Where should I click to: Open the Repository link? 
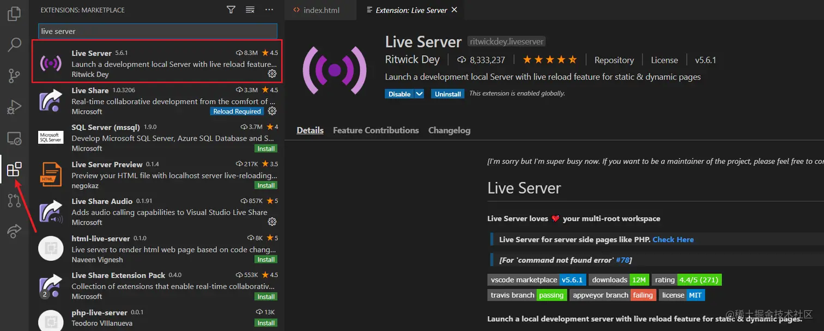614,60
